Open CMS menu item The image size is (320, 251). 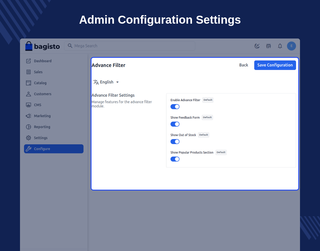tap(54, 105)
